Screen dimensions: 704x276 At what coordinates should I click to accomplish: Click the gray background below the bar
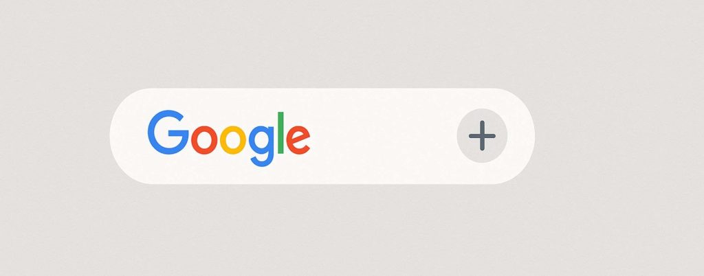coord(352,230)
